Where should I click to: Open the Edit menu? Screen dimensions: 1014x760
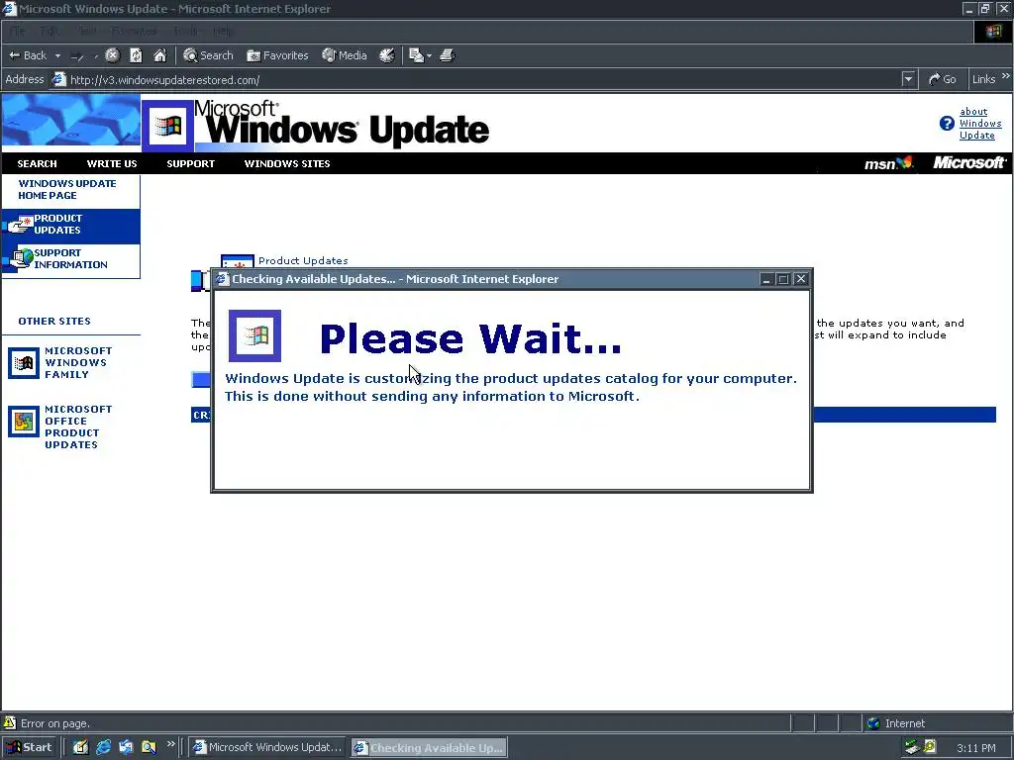point(50,31)
